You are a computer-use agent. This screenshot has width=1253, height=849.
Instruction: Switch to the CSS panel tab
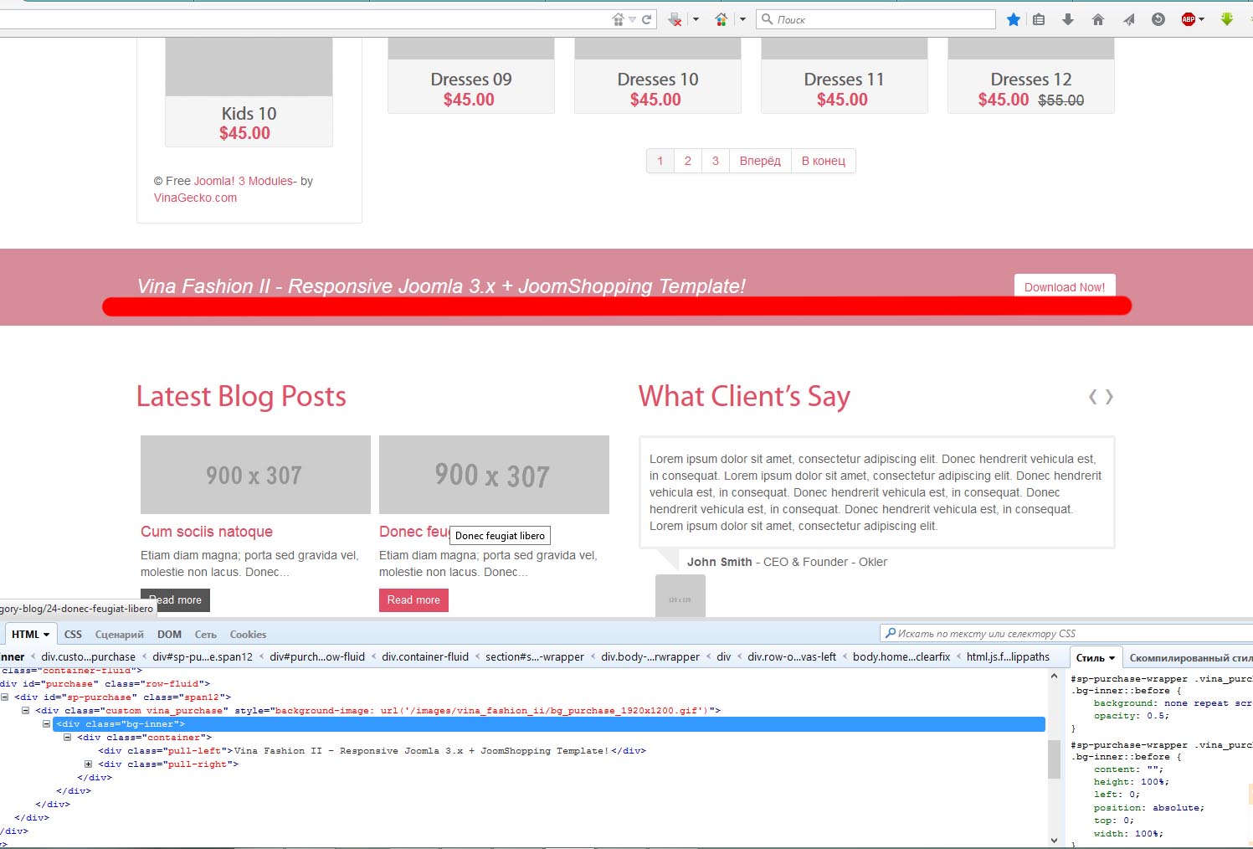pos(73,635)
